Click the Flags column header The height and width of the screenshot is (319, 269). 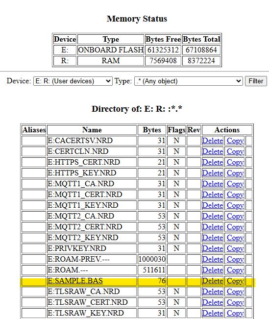176,130
